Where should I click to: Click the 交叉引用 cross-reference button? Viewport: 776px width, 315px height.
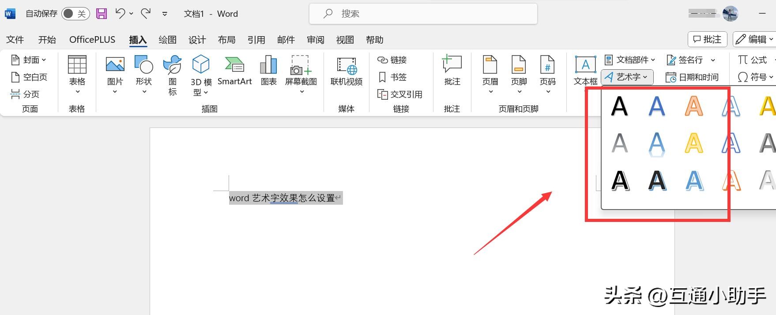coord(400,94)
